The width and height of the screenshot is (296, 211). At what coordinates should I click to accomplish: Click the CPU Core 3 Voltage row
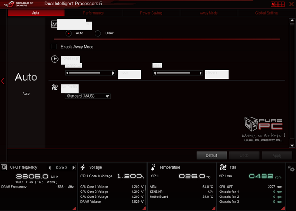click(112, 197)
